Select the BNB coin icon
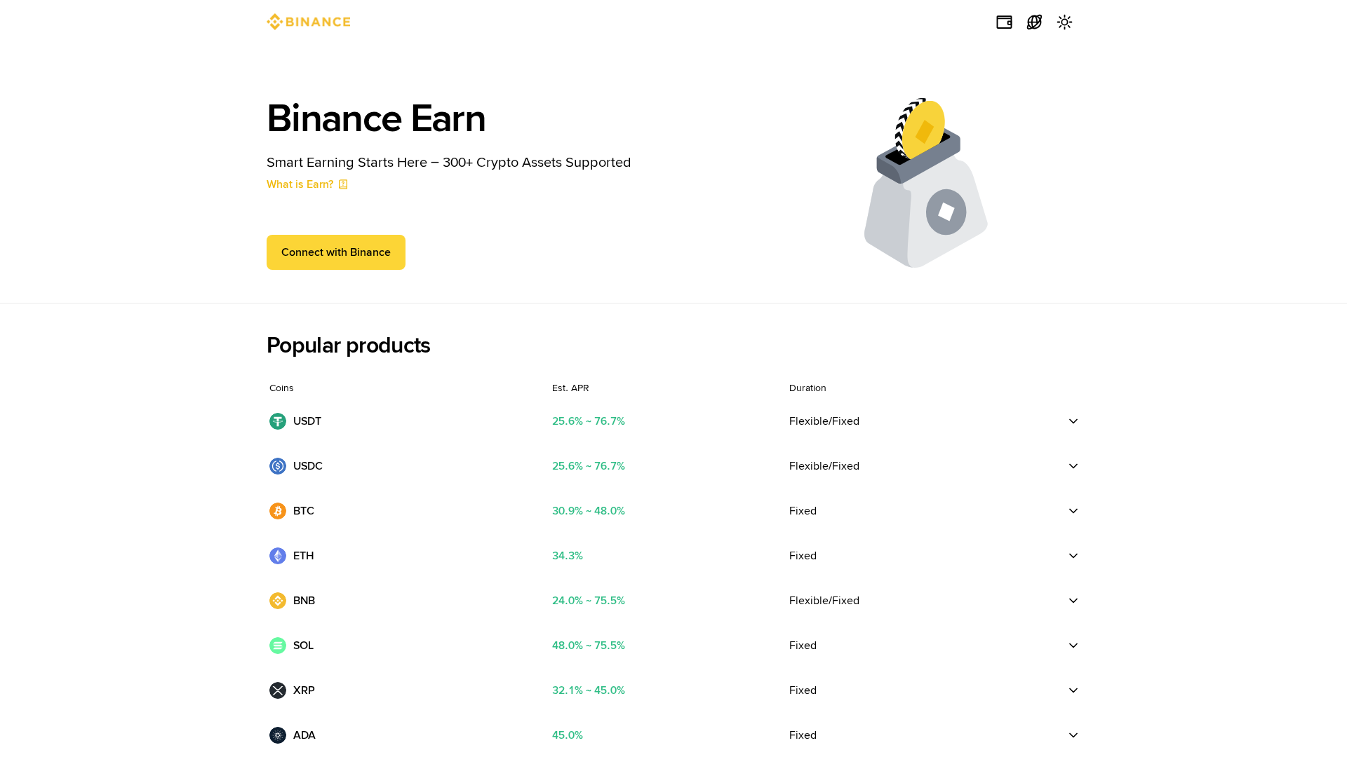The height and width of the screenshot is (757, 1347). click(278, 601)
